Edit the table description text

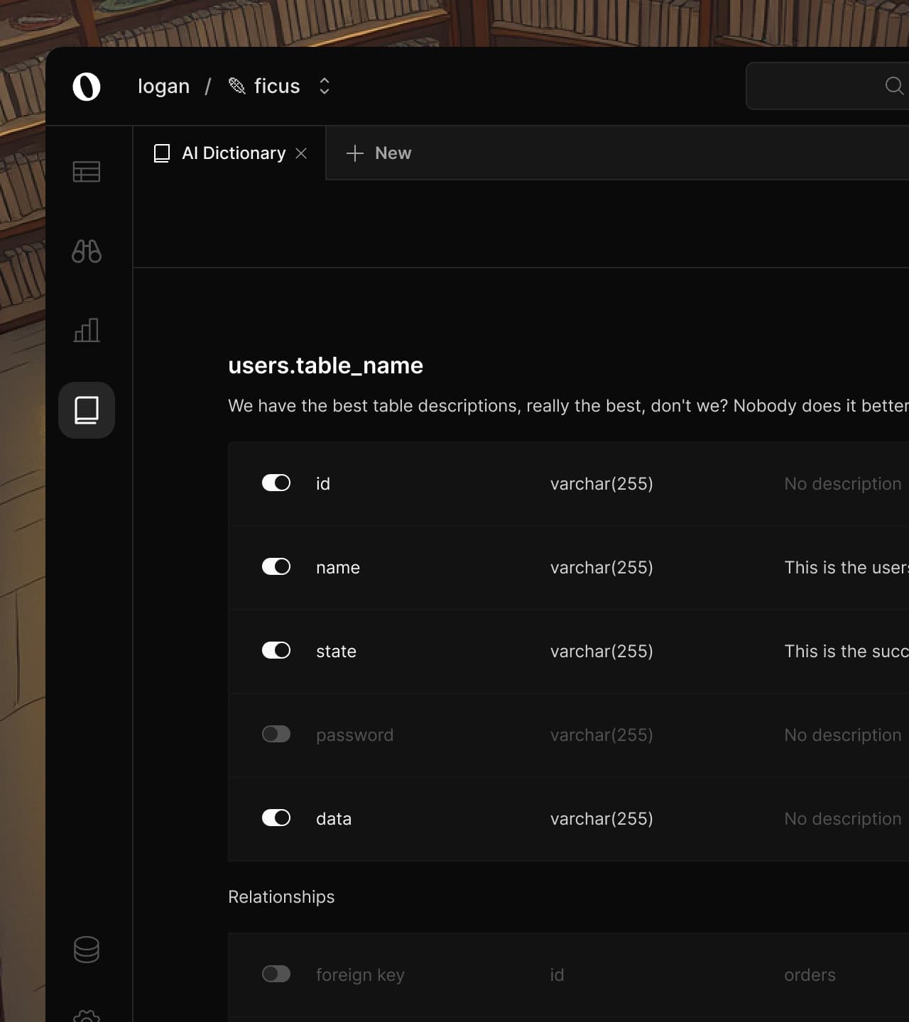coord(568,406)
